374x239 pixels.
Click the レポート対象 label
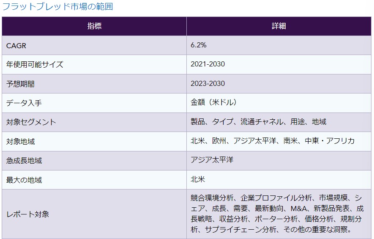(x=27, y=214)
